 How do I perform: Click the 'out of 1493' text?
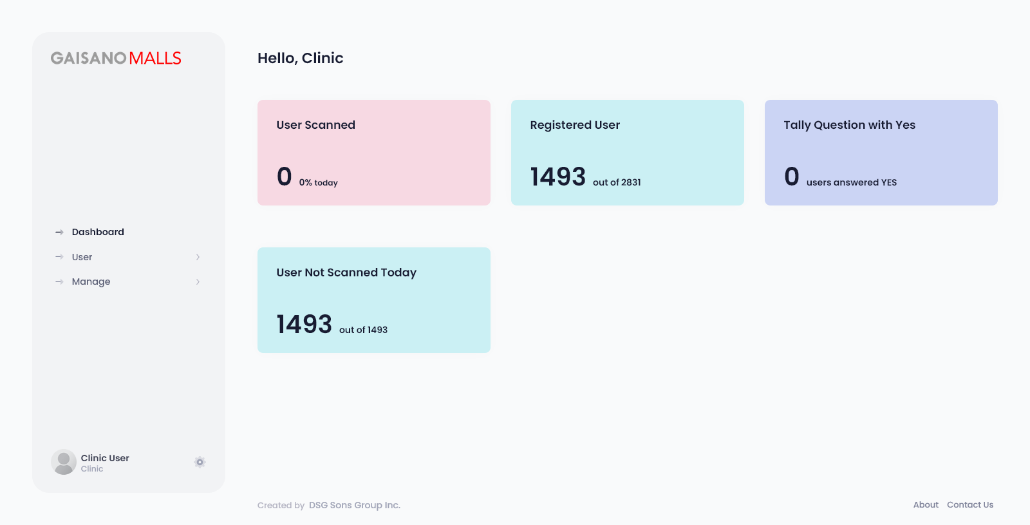[x=363, y=330]
